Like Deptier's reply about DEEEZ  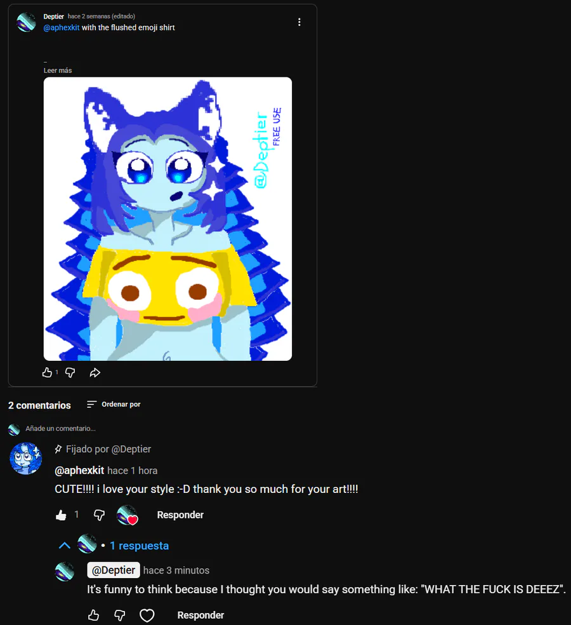click(93, 615)
